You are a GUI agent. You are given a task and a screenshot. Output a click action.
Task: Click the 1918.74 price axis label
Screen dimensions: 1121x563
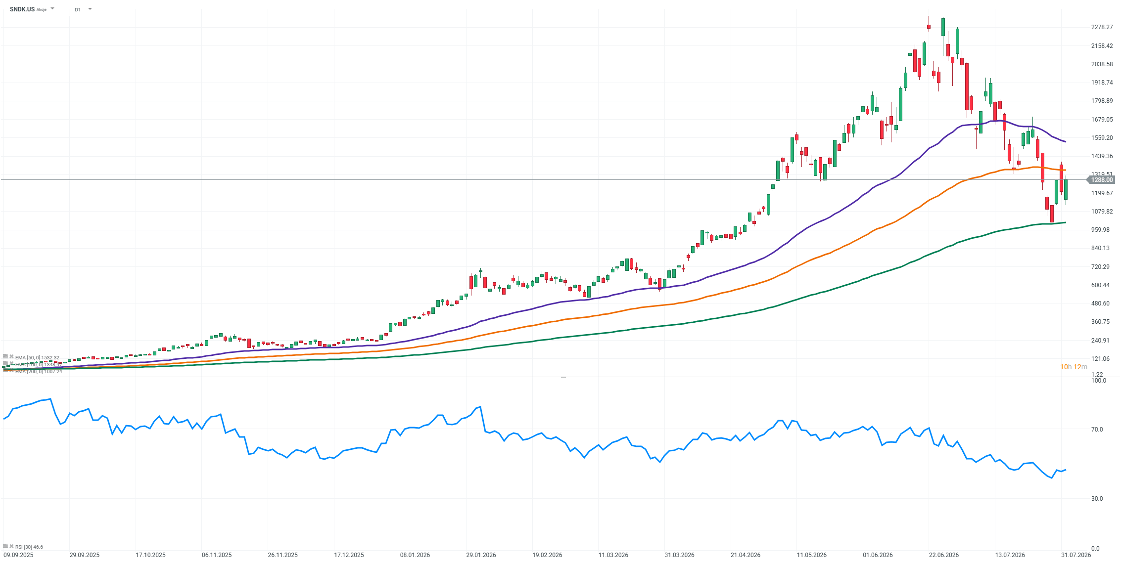[1102, 83]
